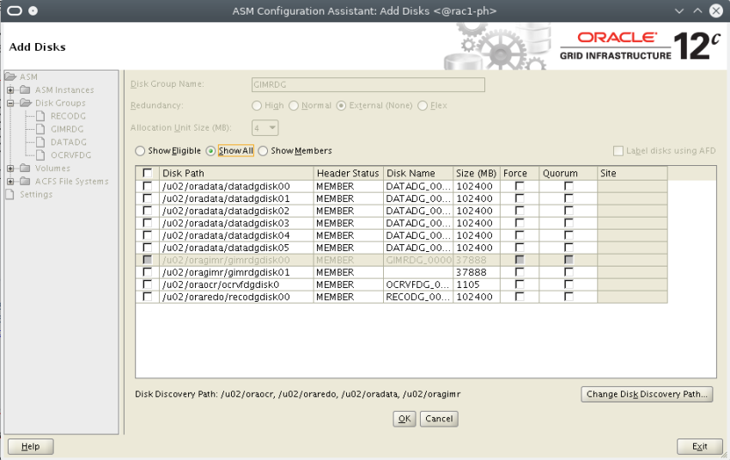
Task: Select the High redundancy radio button
Action: pyautogui.click(x=257, y=106)
